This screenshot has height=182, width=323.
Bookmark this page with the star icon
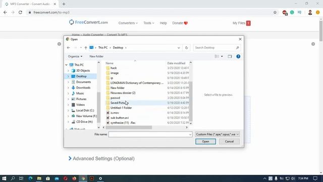[x=275, y=12]
